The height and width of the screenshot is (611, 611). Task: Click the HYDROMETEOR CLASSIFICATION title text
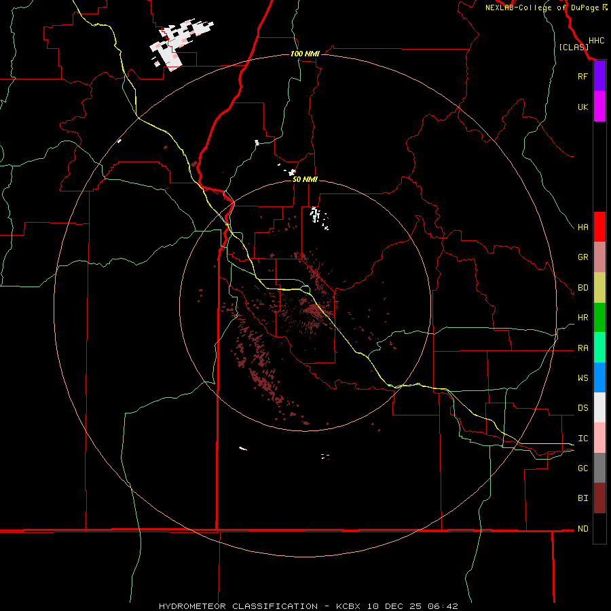[x=238, y=606]
